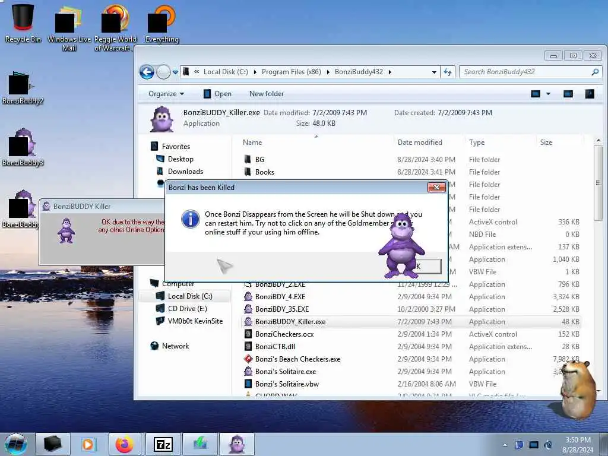Click the Action Center flag tray icon
Image resolution: width=608 pixels, height=456 pixels.
519,445
